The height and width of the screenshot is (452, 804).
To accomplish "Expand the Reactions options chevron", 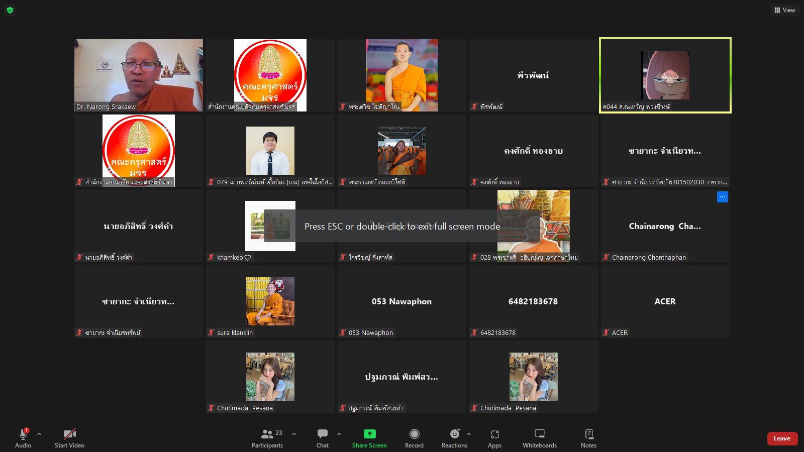I will pyautogui.click(x=469, y=434).
